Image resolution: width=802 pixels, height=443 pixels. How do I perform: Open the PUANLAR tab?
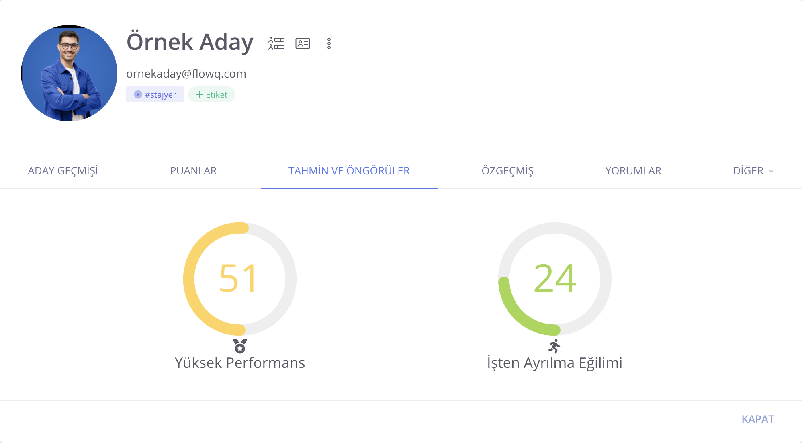click(193, 171)
